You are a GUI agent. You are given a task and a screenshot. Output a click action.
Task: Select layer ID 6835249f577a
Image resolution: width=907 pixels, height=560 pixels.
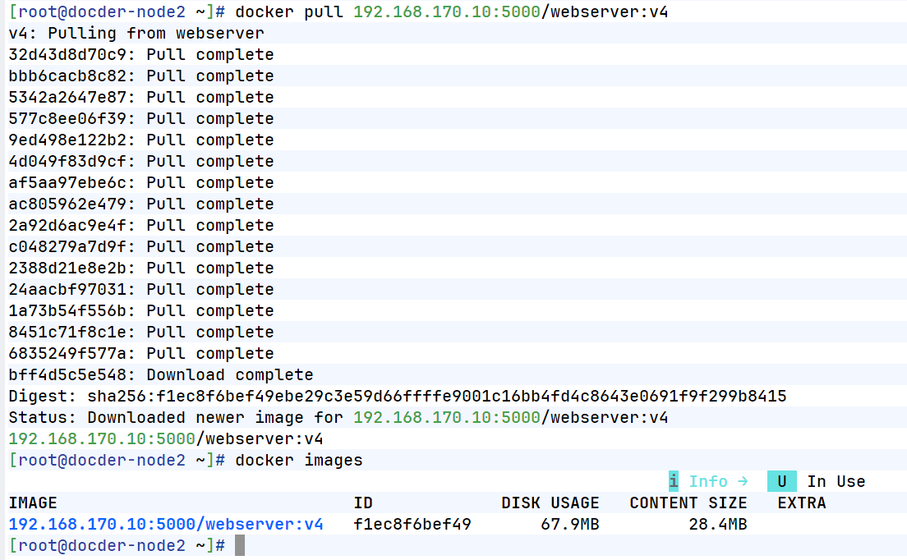(67, 354)
